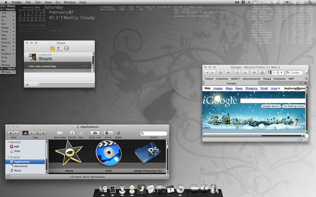316x197 pixels.
Task: Click the Finder Search field
Action: (x=154, y=133)
